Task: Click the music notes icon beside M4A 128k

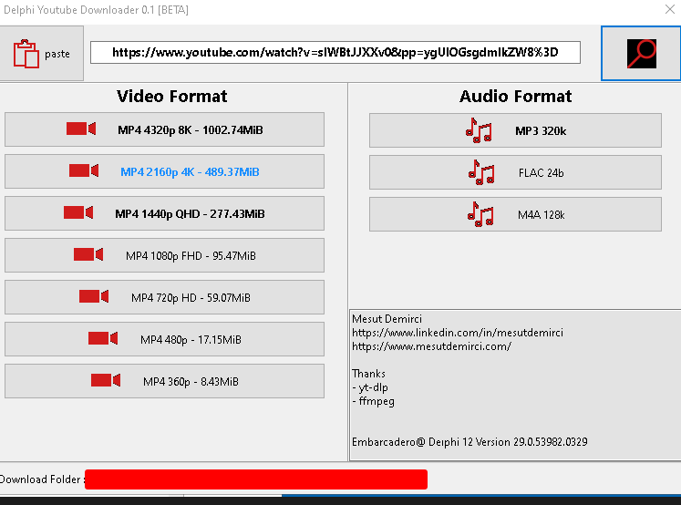Action: (x=480, y=214)
